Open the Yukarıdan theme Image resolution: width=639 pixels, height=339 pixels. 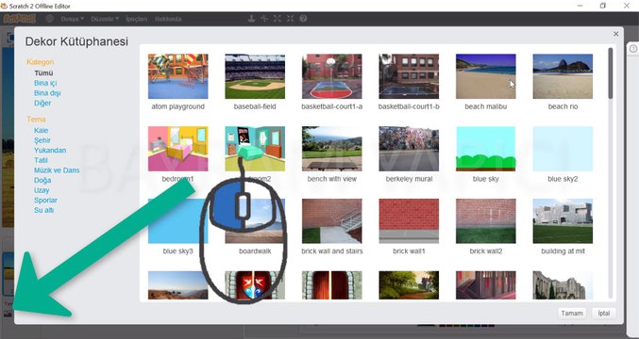50,151
